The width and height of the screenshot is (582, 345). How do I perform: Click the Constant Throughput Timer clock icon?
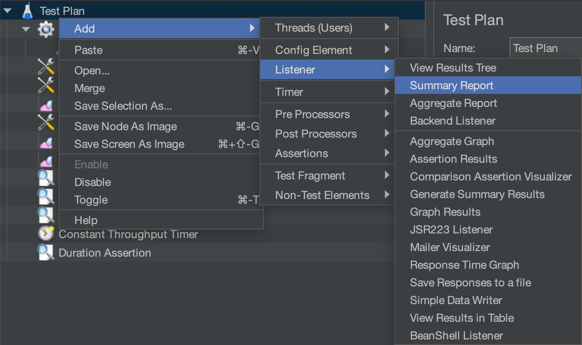pyautogui.click(x=46, y=234)
